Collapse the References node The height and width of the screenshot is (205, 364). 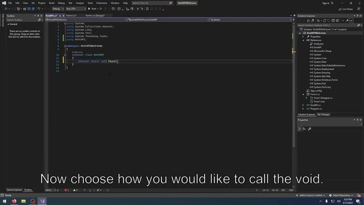(303, 40)
